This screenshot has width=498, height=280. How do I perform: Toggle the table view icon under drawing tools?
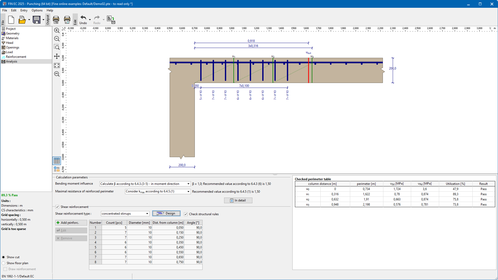[57, 161]
